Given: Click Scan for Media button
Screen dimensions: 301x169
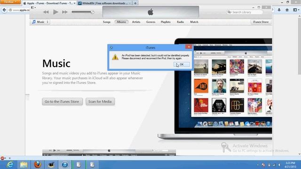Looking at the screenshot, I should point(100,101).
